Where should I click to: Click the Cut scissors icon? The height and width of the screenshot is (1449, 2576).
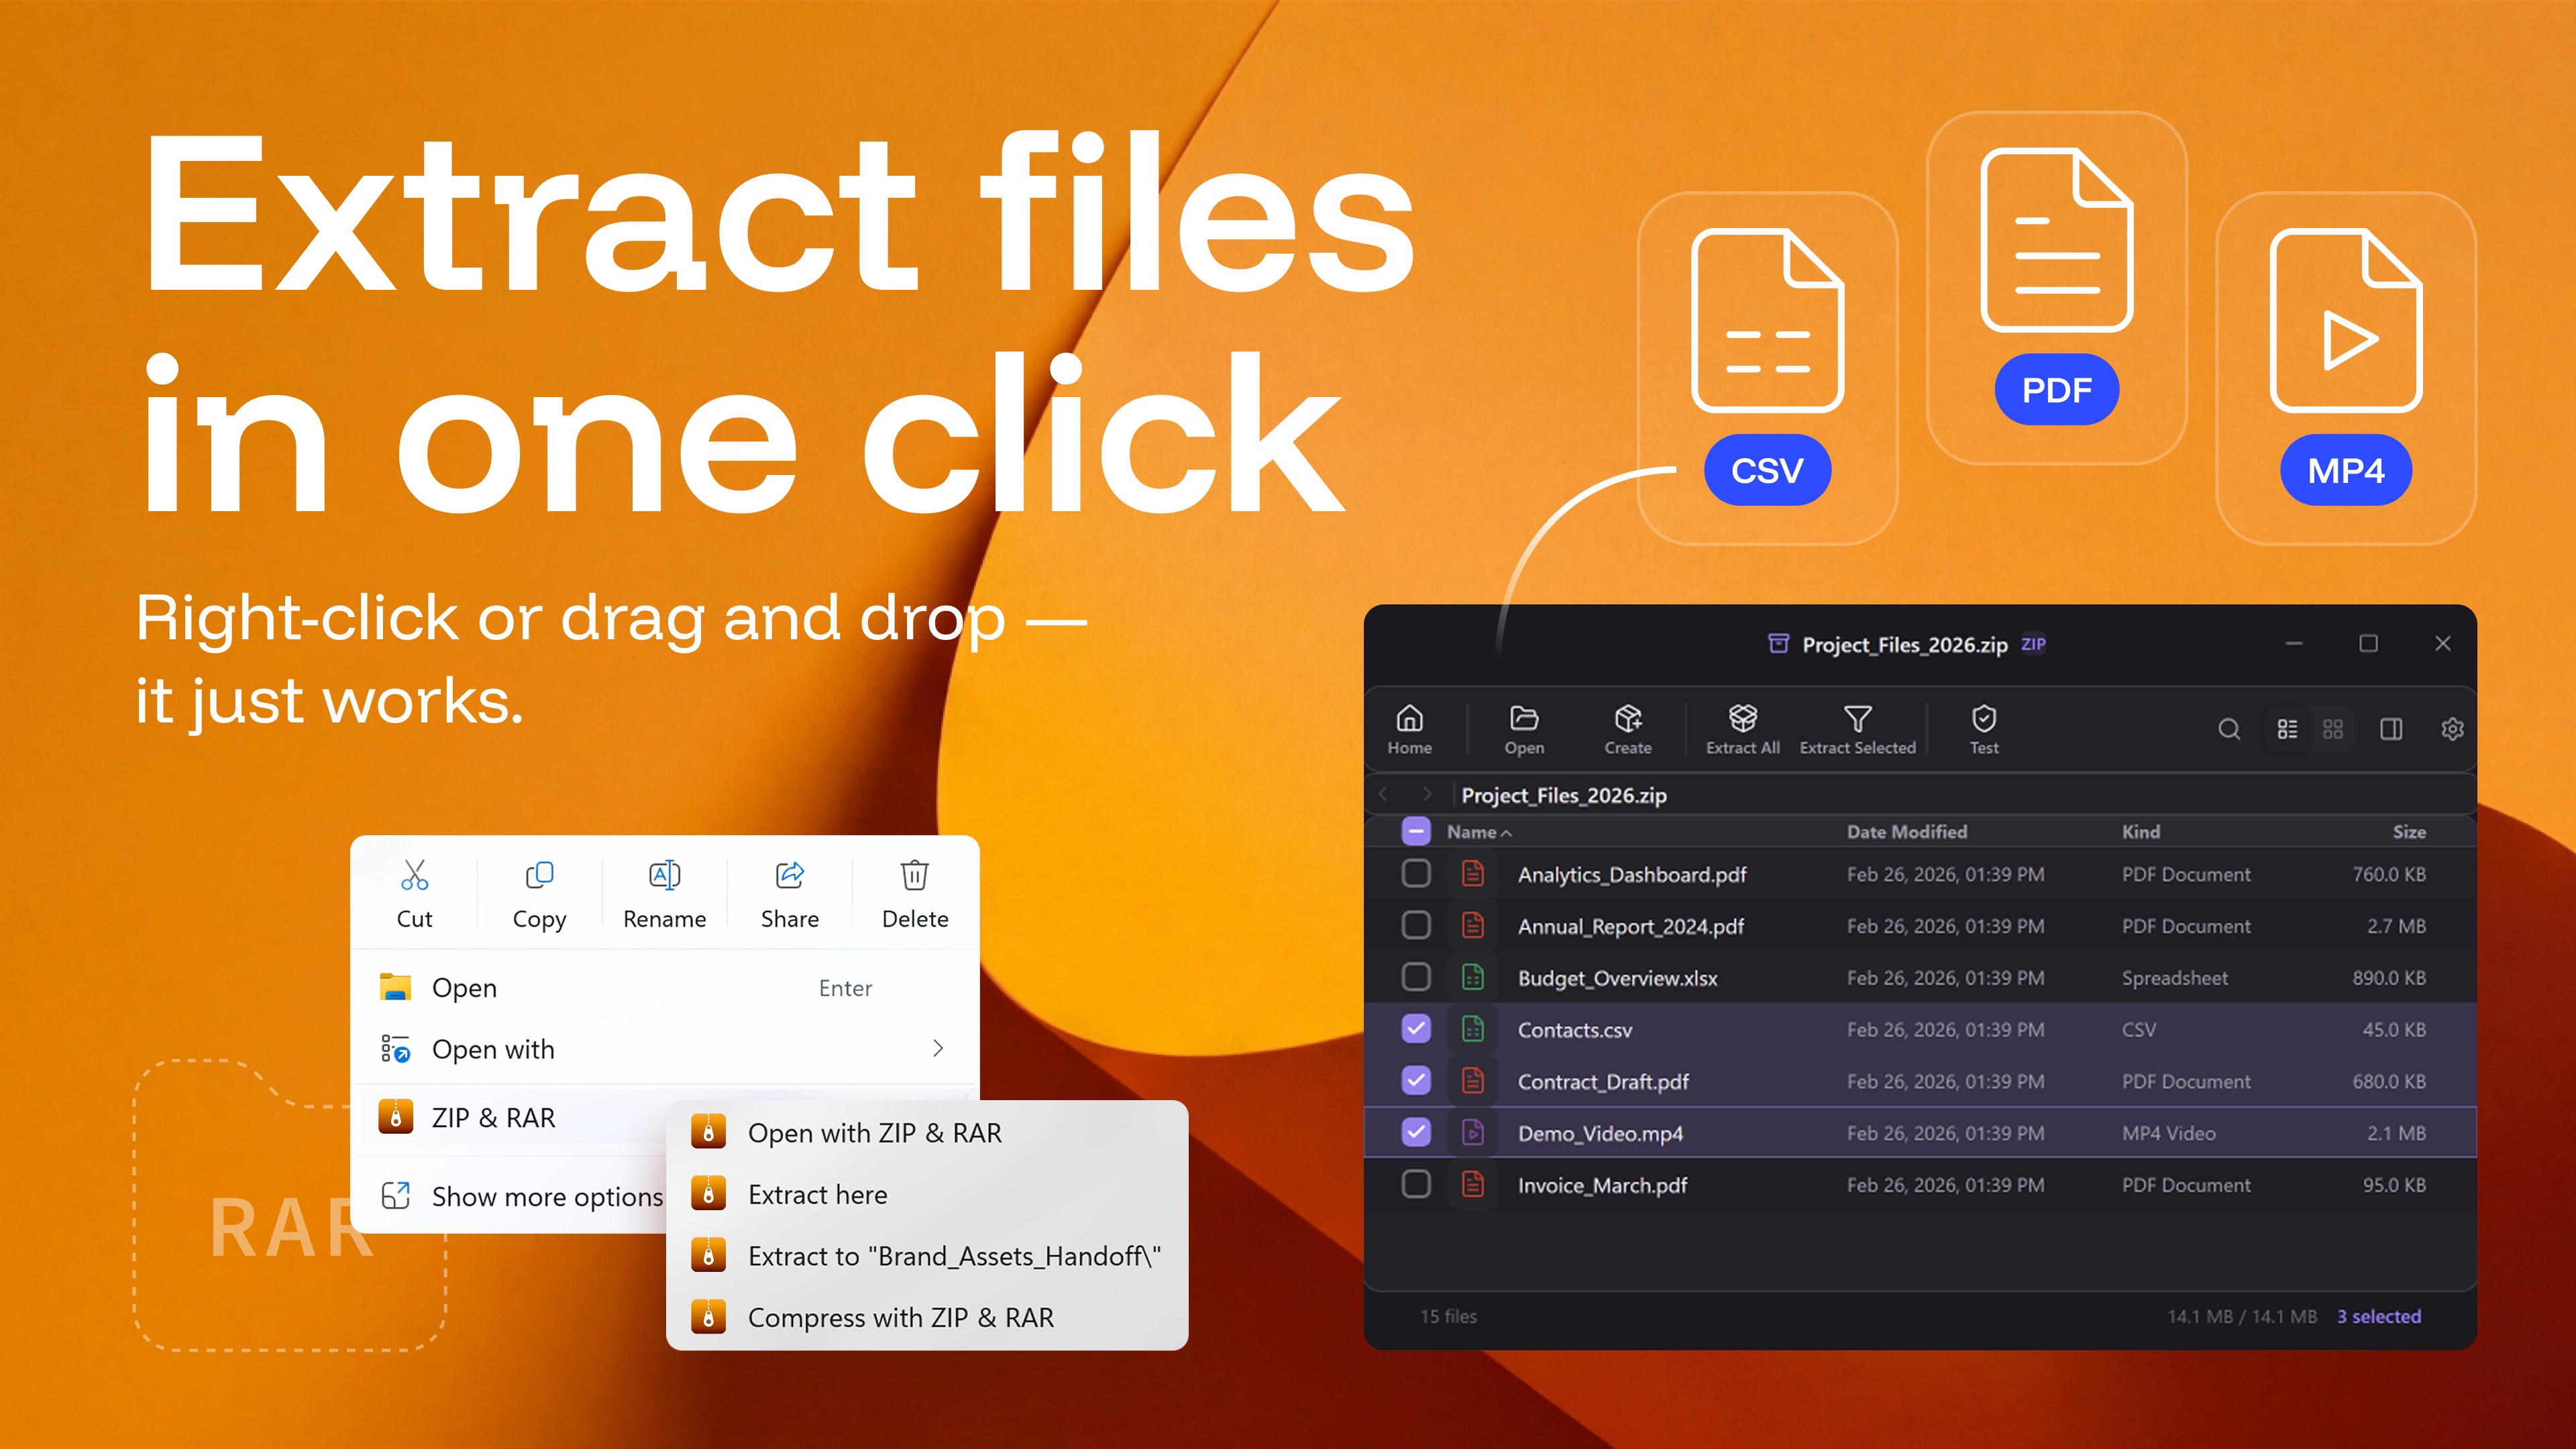tap(414, 875)
